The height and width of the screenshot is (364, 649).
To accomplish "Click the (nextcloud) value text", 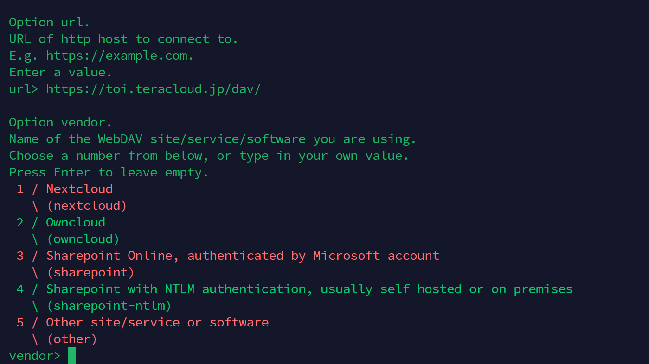I will click(87, 206).
